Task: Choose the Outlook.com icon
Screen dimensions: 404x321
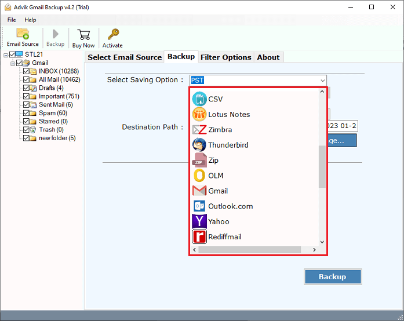Action: click(199, 206)
